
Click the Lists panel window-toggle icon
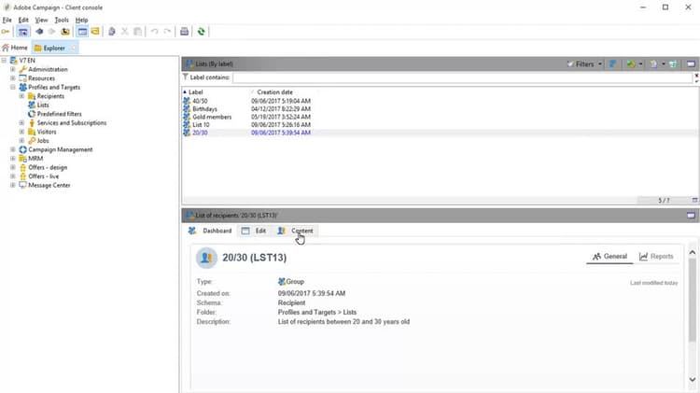click(x=691, y=64)
